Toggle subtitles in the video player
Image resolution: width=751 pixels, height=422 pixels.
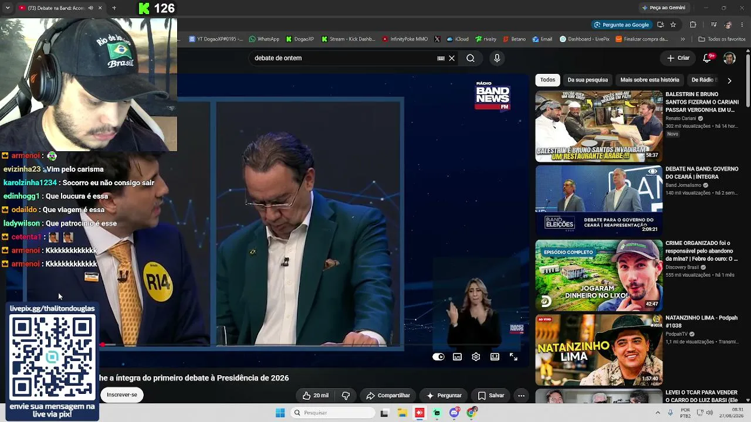(457, 356)
